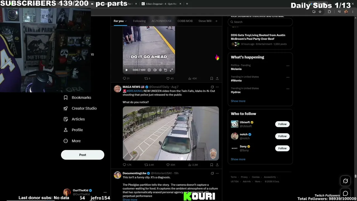Bookmark the post with 42K views
The image size is (357, 201).
coord(212,78)
